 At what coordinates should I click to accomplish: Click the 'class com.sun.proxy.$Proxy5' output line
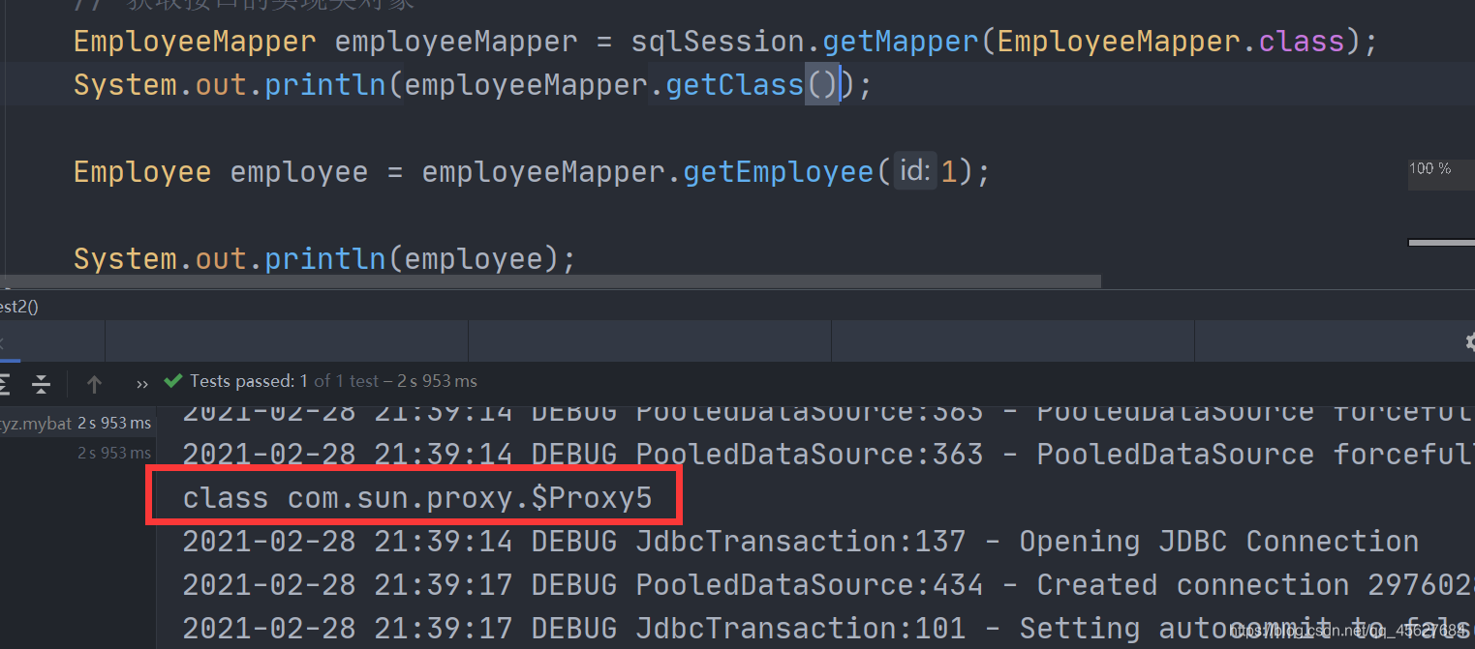[417, 498]
